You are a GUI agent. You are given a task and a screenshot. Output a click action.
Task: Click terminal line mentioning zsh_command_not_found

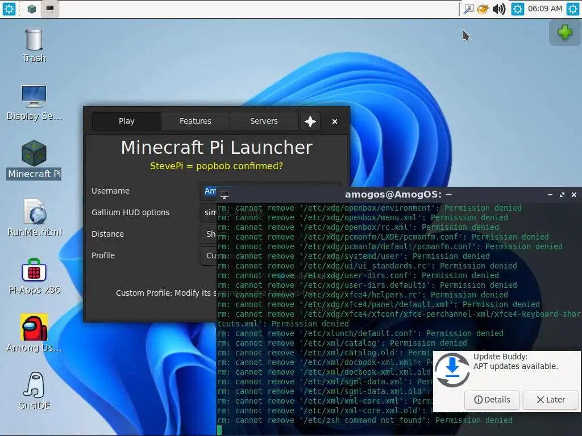(x=365, y=421)
